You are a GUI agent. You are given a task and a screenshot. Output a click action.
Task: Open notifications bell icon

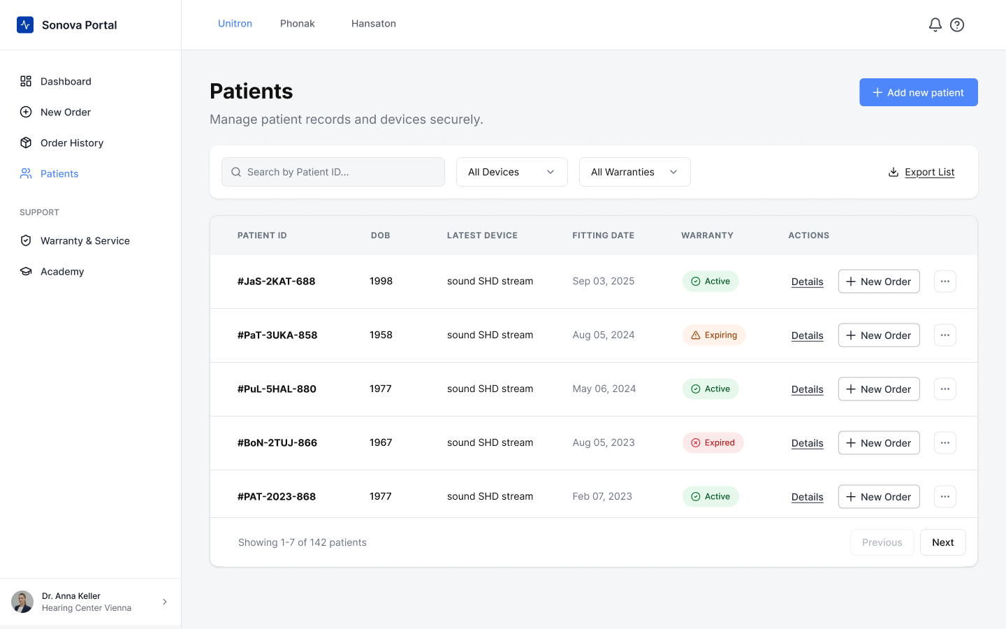coord(935,24)
